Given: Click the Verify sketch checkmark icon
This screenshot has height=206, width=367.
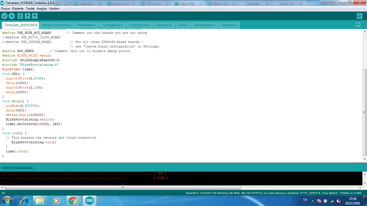Looking at the screenshot, I should click(x=4, y=16).
